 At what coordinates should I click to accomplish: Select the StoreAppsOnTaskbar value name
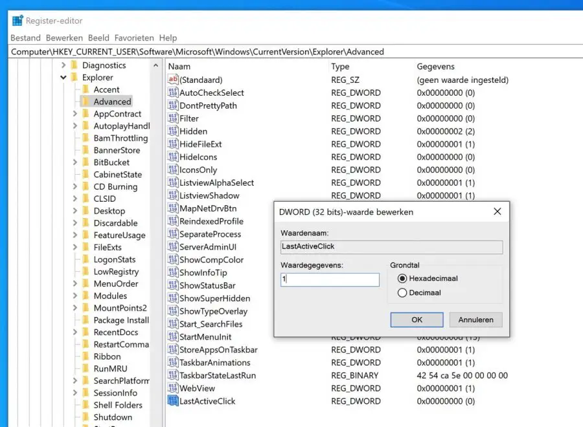[218, 350]
